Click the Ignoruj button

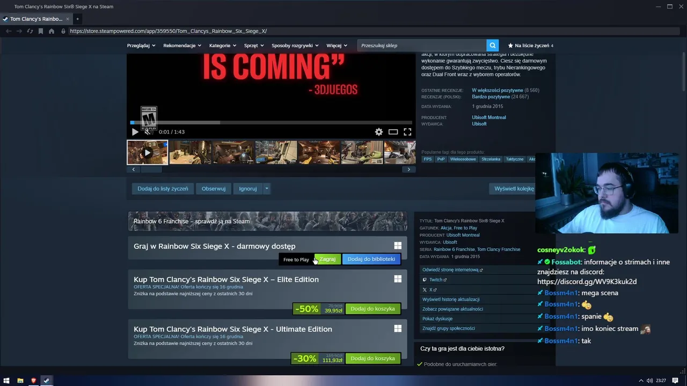pyautogui.click(x=248, y=189)
